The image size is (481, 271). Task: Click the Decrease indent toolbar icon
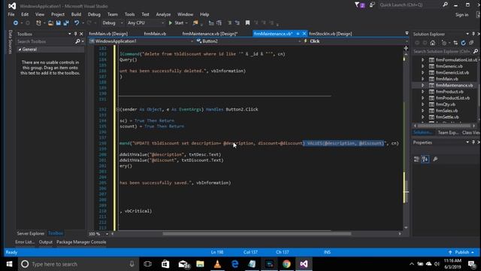coord(211,23)
